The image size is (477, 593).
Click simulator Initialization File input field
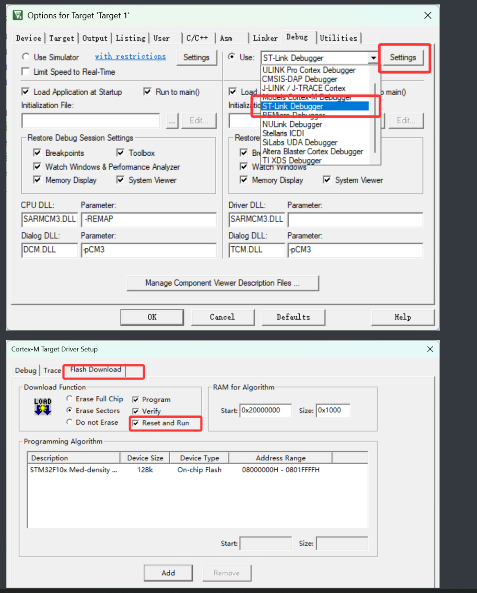[x=91, y=121]
